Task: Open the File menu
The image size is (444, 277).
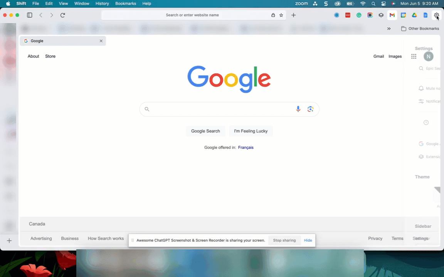Action: [35, 4]
